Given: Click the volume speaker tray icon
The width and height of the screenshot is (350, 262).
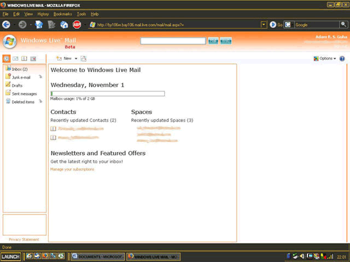Looking at the screenshot, I should tap(303, 257).
